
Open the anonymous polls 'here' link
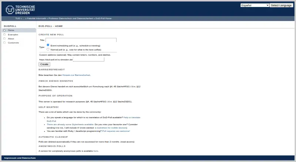[96, 151]
